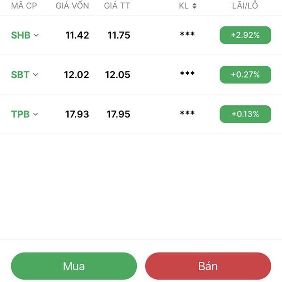282x282 pixels.
Task: Select the TPB stock code
Action: coord(20,114)
